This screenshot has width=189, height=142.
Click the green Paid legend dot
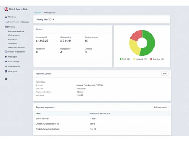(x=121, y=59)
